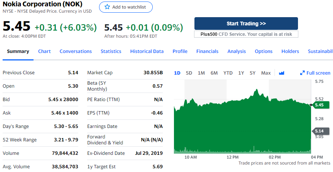Select the 6M chart range

coord(214,73)
